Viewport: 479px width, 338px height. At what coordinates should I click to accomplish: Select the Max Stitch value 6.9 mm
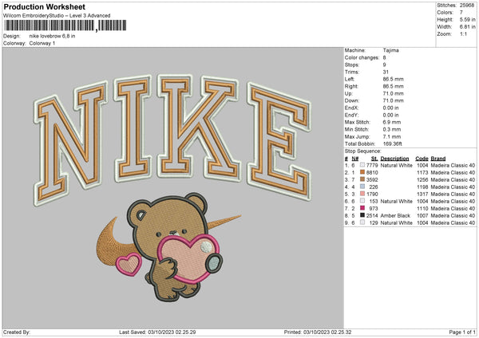pyautogui.click(x=392, y=122)
